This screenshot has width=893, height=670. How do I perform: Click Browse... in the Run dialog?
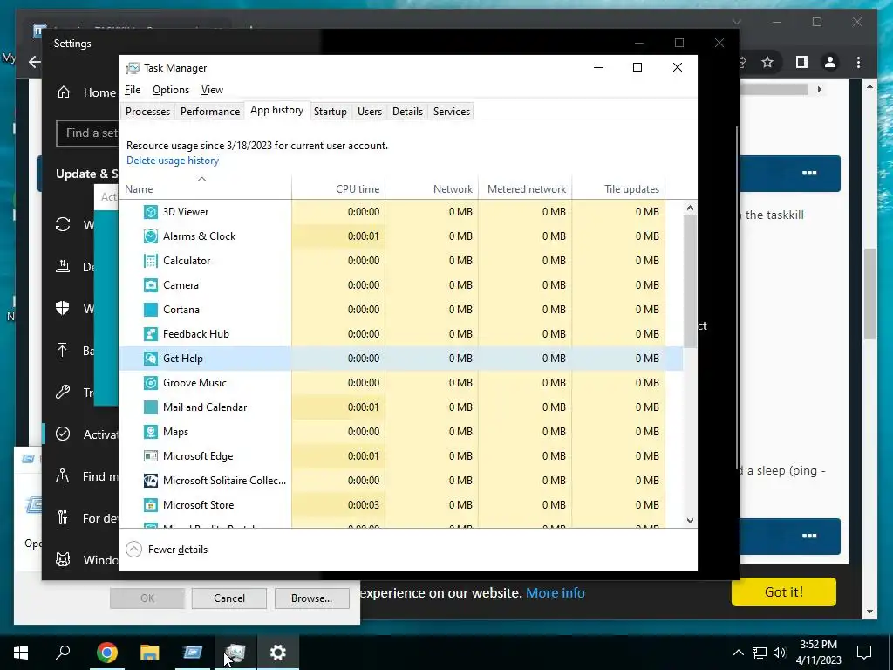tap(311, 598)
